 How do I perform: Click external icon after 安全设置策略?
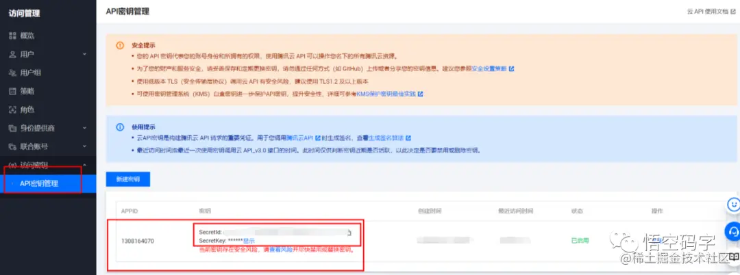[512, 68]
